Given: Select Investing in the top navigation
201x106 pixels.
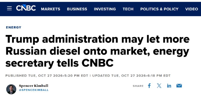Looking at the screenshot, I should (x=105, y=9).
